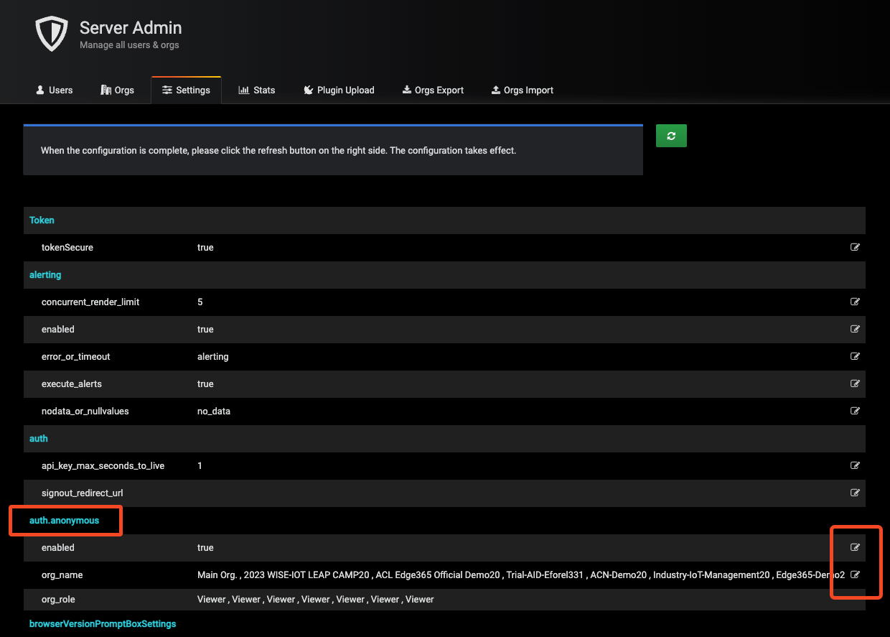Image resolution: width=890 pixels, height=637 pixels.
Task: Edit the signout_redirect_url setting
Action: tap(855, 493)
